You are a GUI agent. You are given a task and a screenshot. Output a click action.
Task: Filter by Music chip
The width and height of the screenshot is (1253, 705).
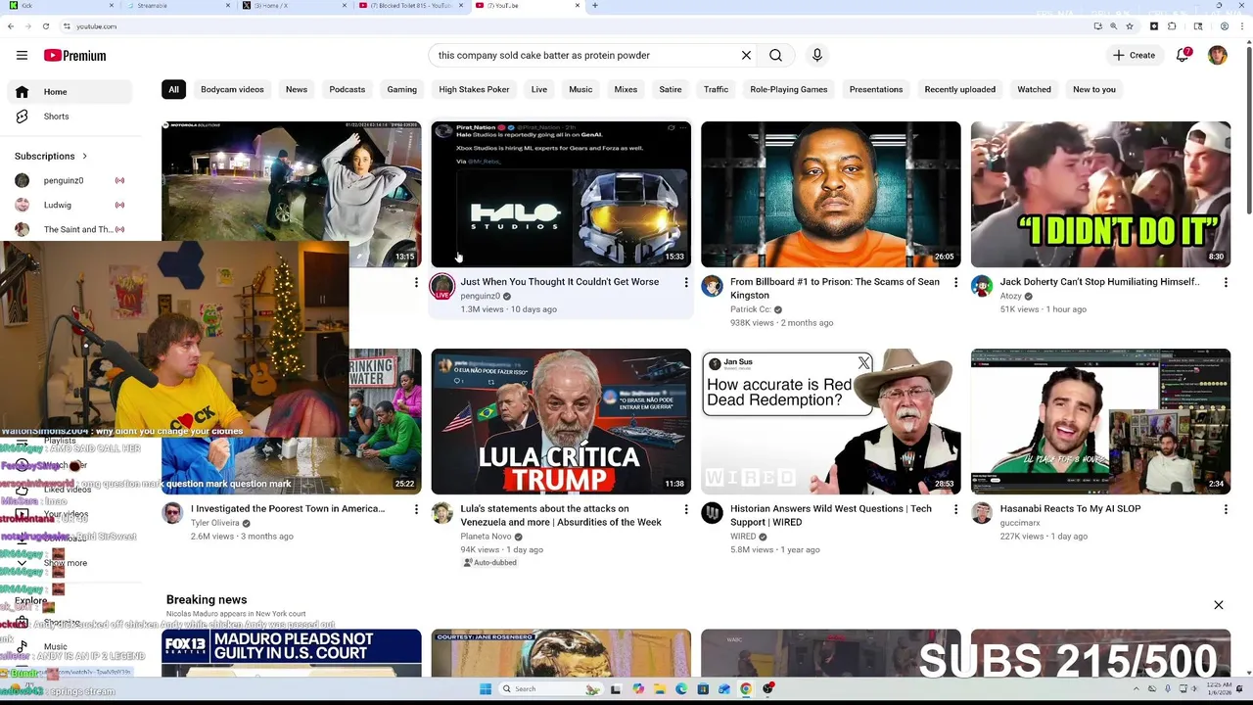coord(580,90)
